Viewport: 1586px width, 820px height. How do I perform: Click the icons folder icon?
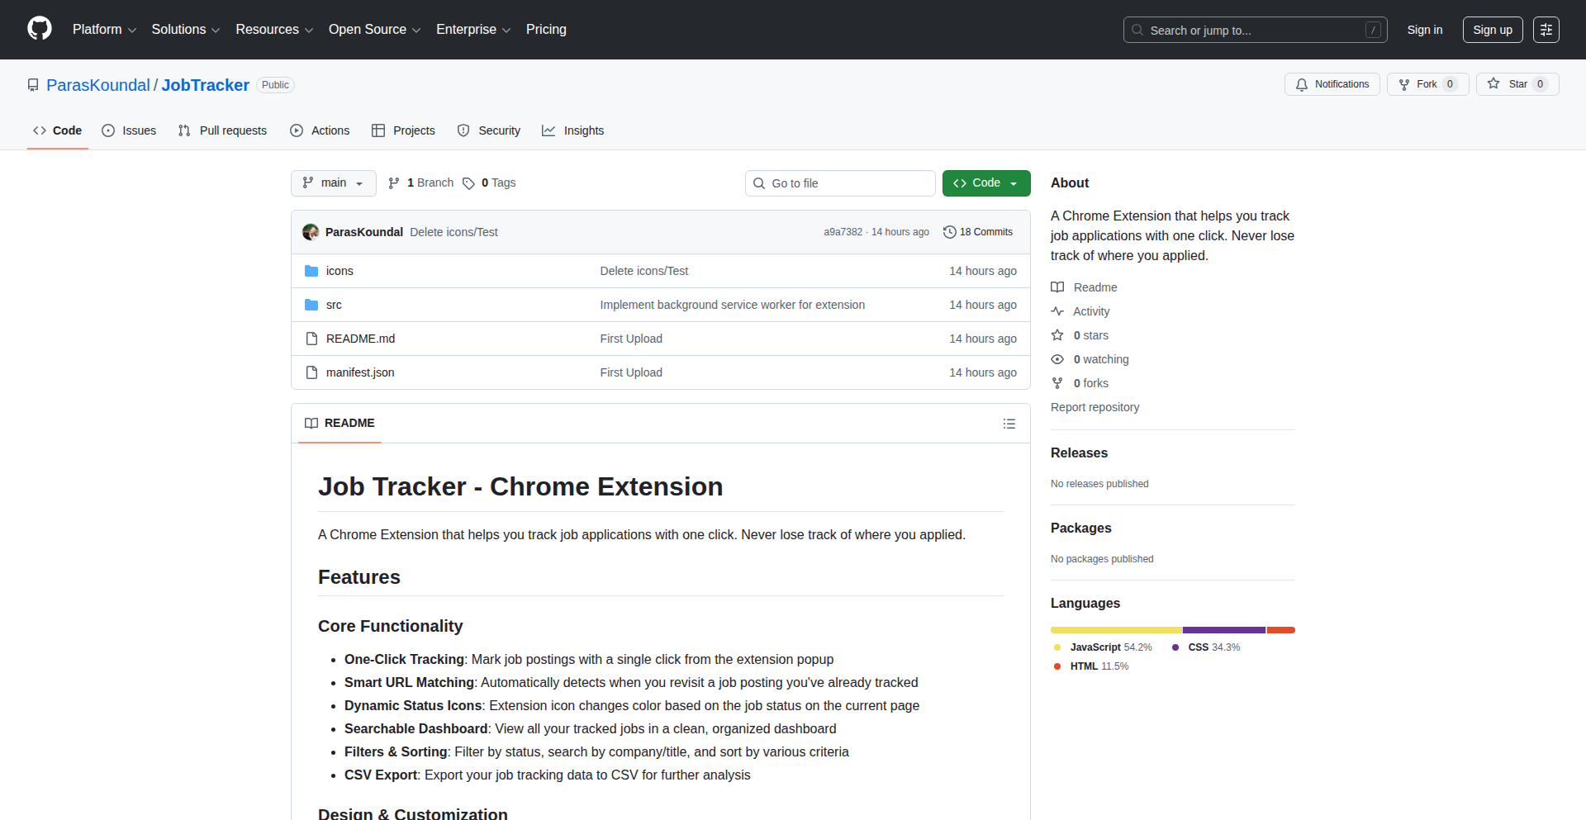click(x=311, y=271)
